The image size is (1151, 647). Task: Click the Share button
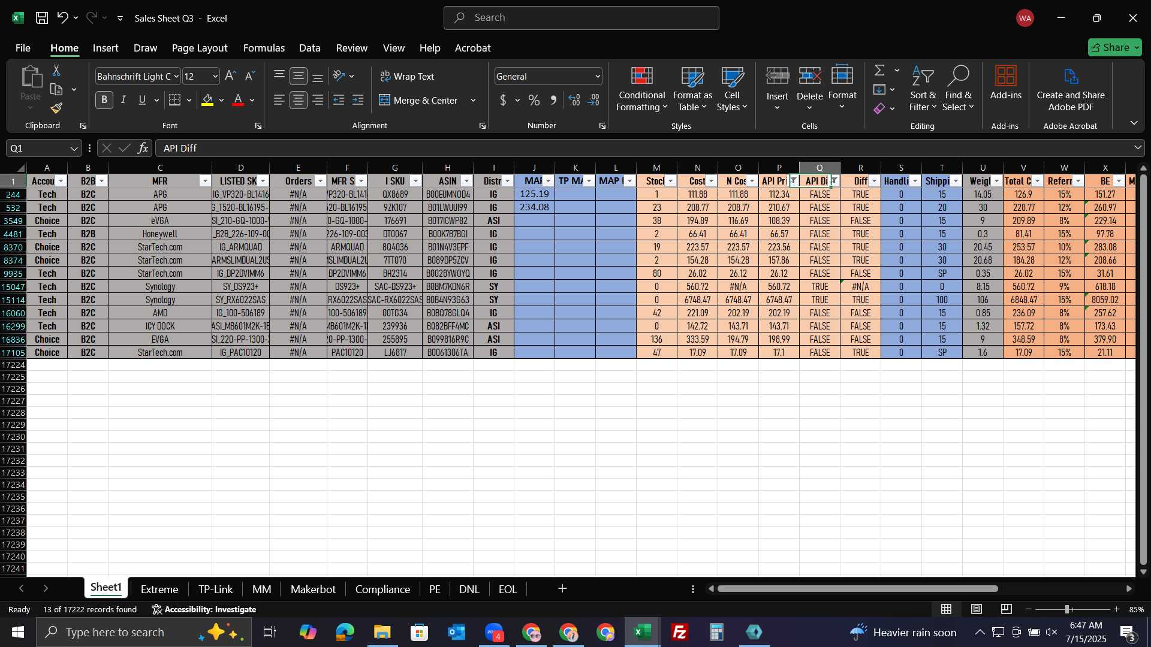(1114, 47)
